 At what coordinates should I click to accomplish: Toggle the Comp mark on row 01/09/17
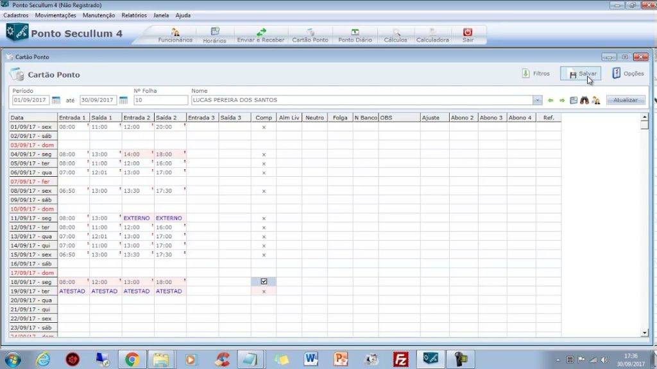264,127
